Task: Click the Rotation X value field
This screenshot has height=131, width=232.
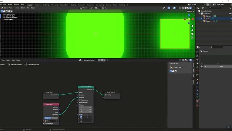Action: (86, 107)
